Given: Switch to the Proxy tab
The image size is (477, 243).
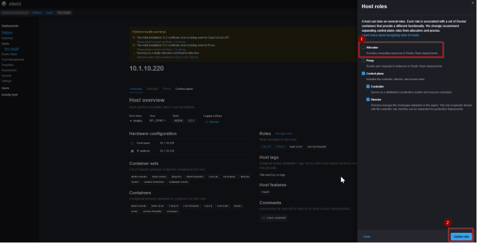Looking at the screenshot, I should [x=167, y=89].
